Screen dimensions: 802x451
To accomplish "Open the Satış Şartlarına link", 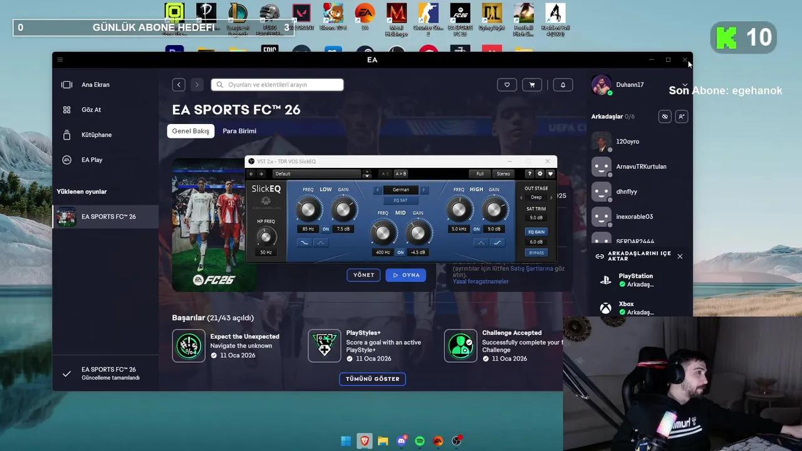I will tap(531, 268).
